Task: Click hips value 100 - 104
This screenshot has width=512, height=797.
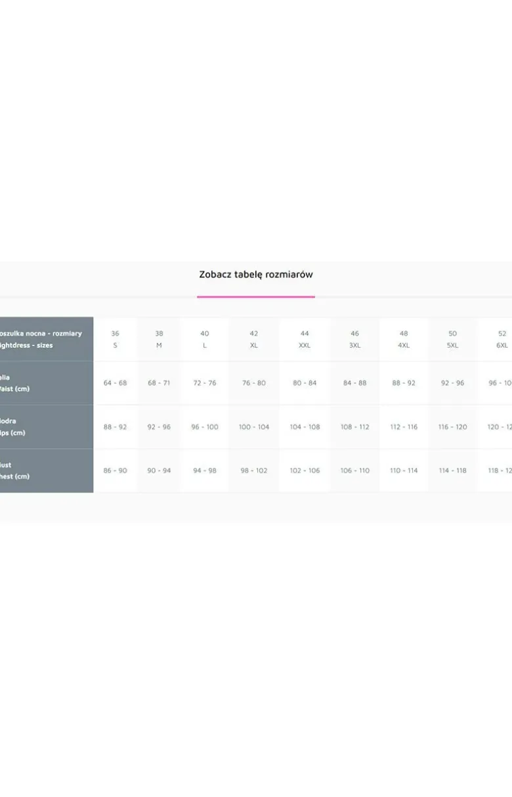Action: [x=254, y=427]
